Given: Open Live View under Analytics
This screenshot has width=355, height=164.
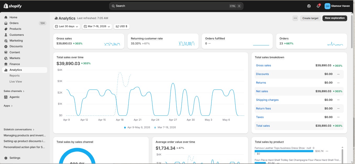Looking at the screenshot, I should (x=16, y=81).
